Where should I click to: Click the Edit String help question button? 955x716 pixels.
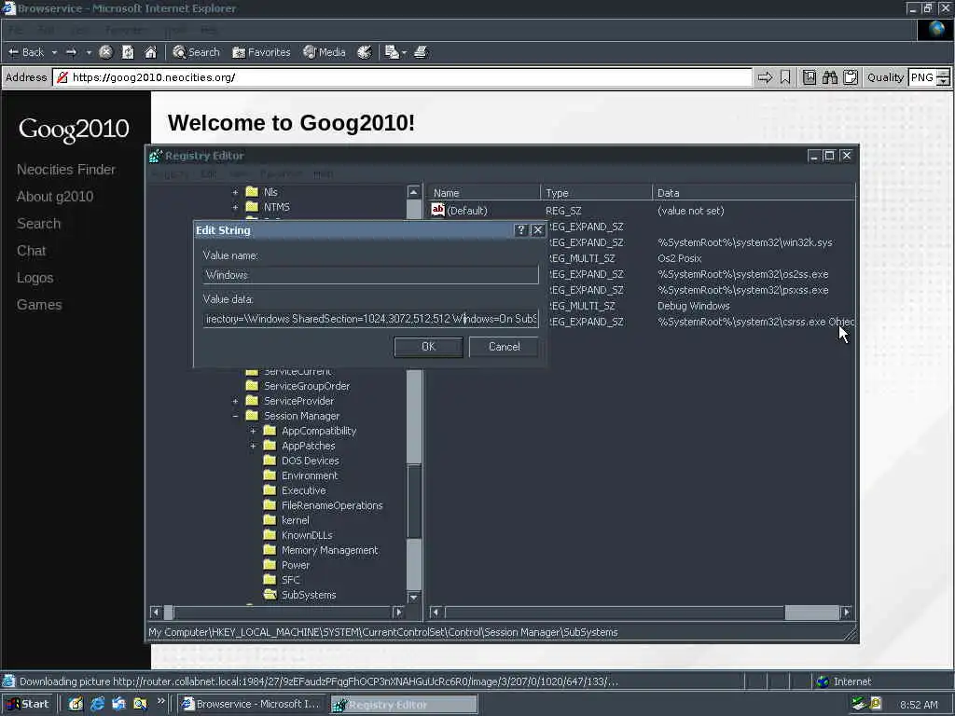point(520,230)
